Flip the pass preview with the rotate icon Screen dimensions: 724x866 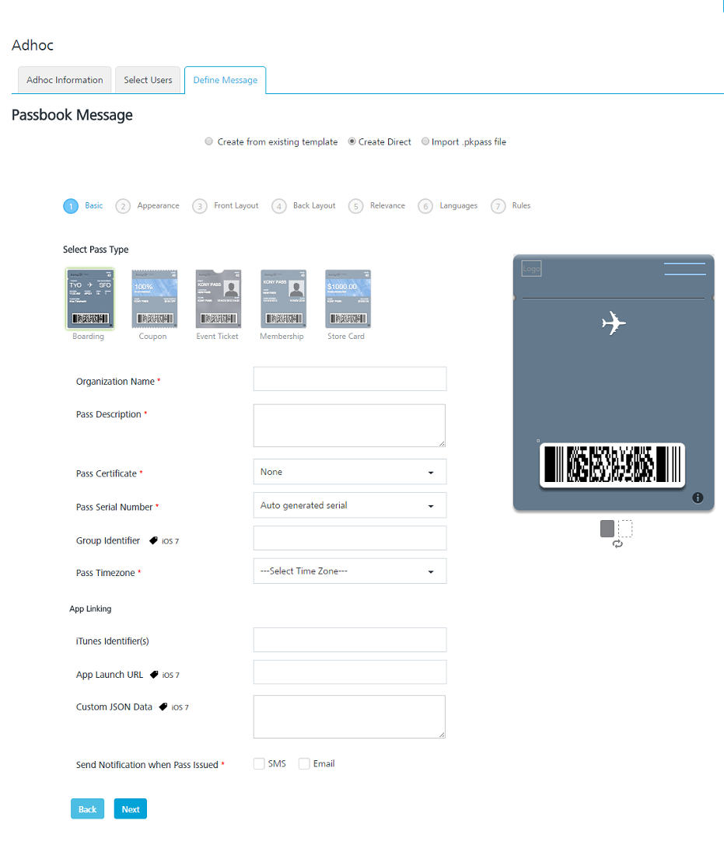point(617,544)
